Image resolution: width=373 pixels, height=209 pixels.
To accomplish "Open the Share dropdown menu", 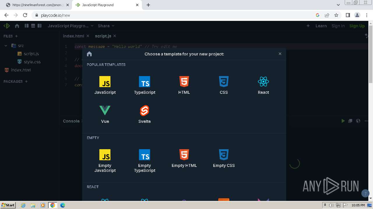I will (x=106, y=26).
